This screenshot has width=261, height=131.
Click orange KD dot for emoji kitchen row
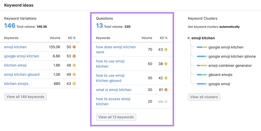pyautogui.click(x=74, y=47)
